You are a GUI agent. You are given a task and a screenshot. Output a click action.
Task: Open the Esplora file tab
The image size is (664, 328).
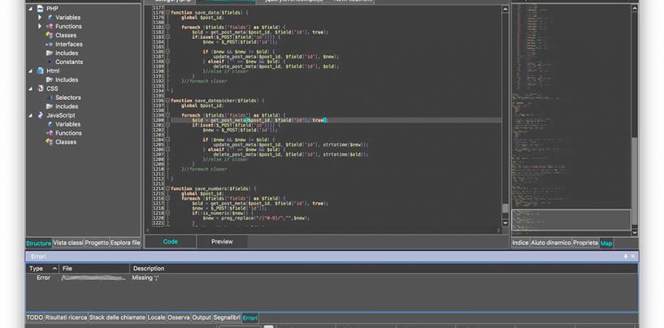(x=125, y=243)
